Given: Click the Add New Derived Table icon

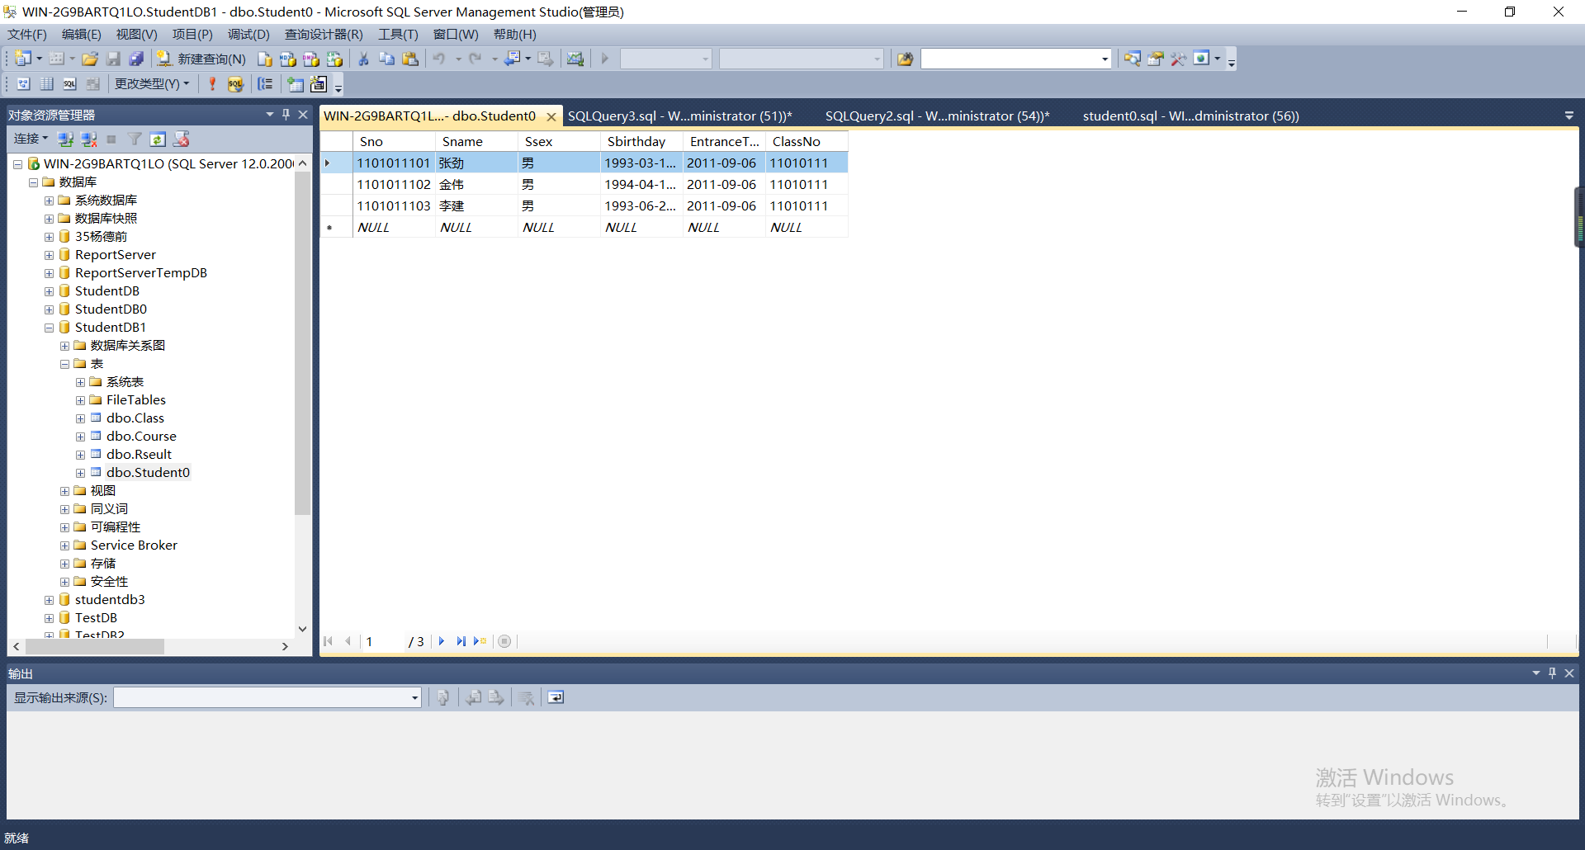Looking at the screenshot, I should pos(318,83).
